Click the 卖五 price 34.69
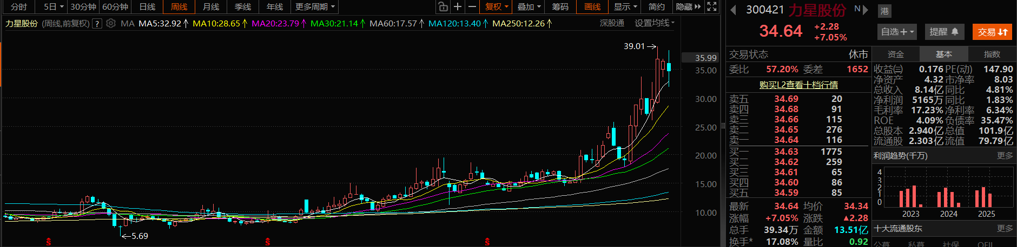 click(786, 99)
